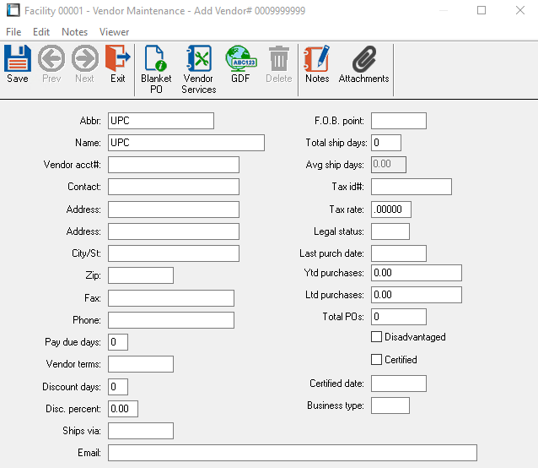
Task: Tick the Certified checkbox
Action: point(377,360)
